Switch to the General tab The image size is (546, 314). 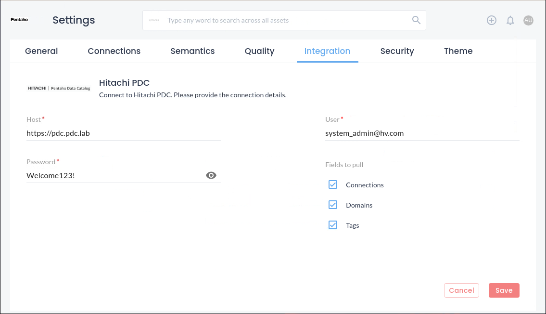(x=41, y=51)
